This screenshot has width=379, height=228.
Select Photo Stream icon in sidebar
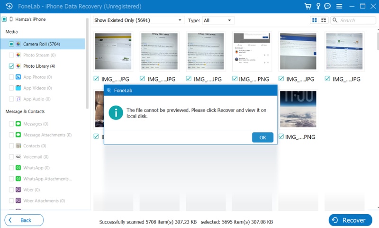click(x=18, y=55)
